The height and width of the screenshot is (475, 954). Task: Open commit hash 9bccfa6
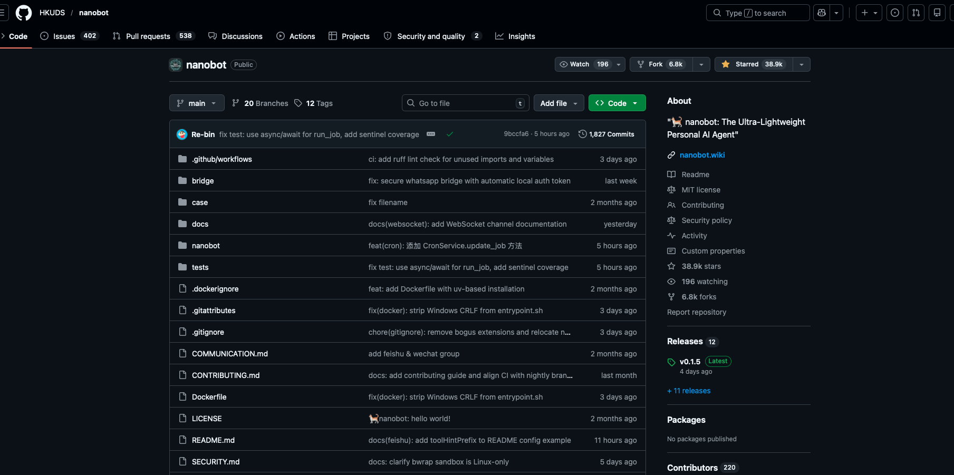pyautogui.click(x=516, y=134)
